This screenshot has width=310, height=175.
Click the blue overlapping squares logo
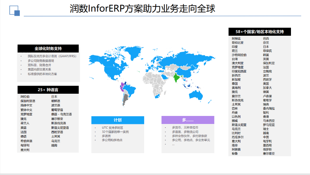point(14,11)
